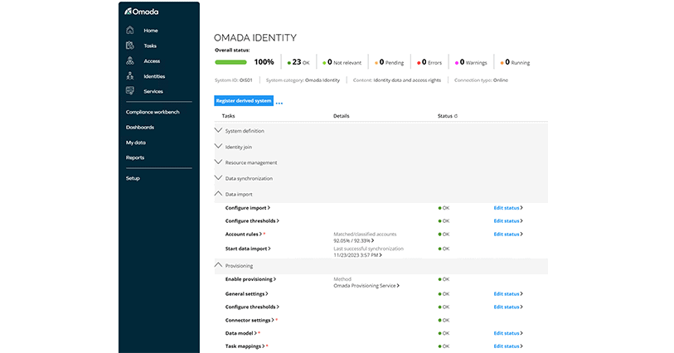674x353 pixels.
Task: Click the 0 Errors status counter
Action: 429,62
